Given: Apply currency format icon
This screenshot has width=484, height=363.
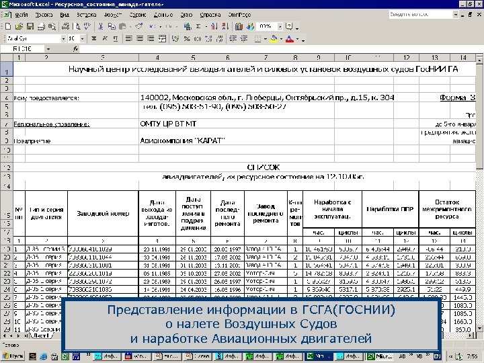Looking at the screenshot, I should click(175, 38).
